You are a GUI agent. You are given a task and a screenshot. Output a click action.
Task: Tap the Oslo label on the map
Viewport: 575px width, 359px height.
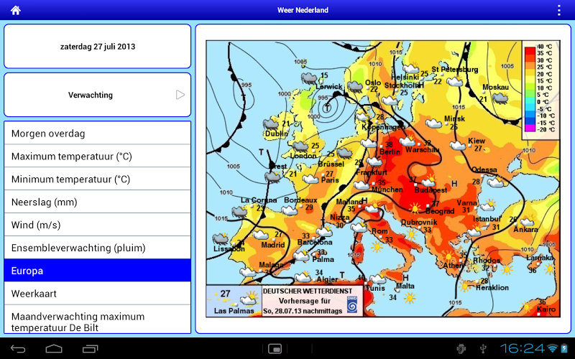(373, 83)
